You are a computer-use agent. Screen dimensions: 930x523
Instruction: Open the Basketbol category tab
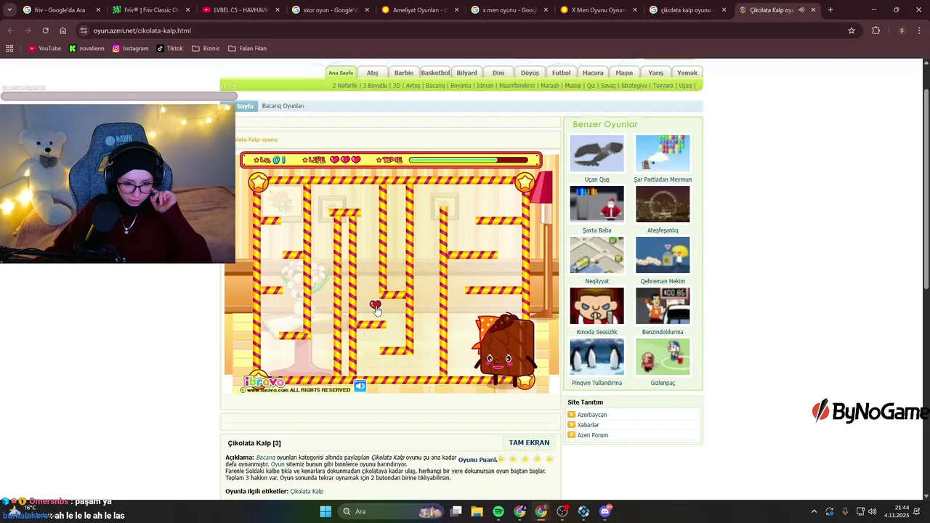(x=435, y=73)
